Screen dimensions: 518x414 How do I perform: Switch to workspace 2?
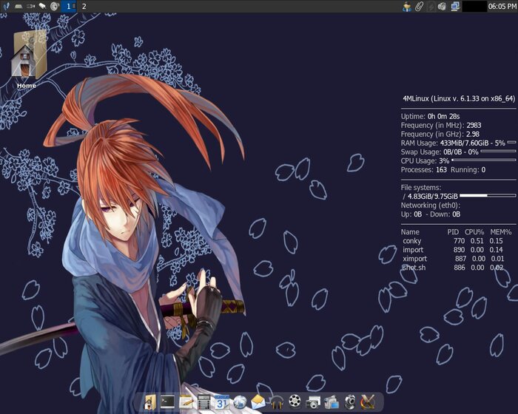[x=84, y=6]
